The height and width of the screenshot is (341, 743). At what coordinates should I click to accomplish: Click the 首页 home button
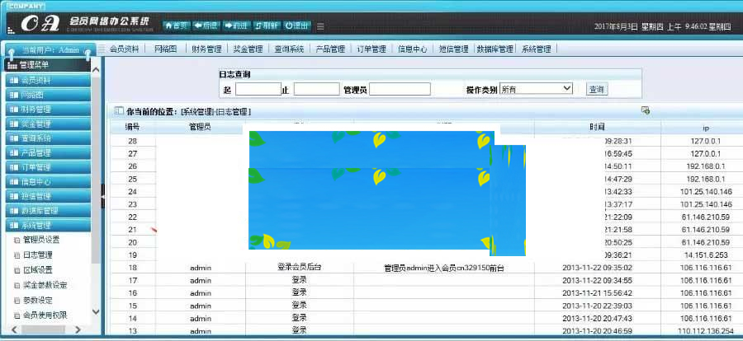[x=179, y=26]
